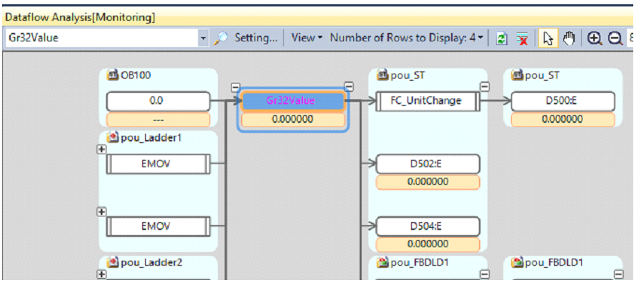
Task: Click the green refresh update icon
Action: [x=501, y=39]
